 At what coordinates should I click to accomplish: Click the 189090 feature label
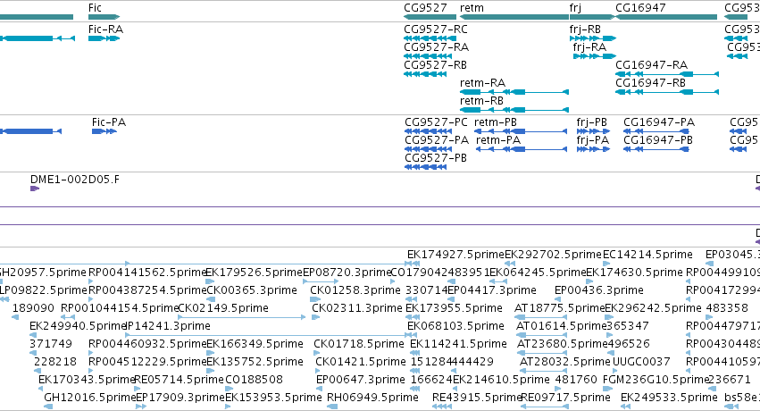[33, 308]
